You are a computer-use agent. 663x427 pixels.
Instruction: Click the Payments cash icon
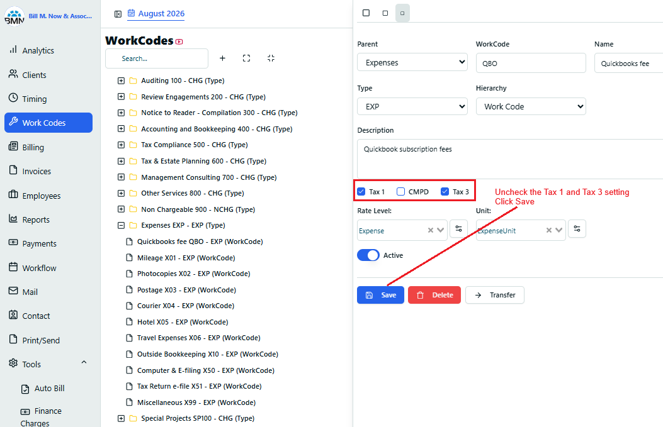(13, 243)
